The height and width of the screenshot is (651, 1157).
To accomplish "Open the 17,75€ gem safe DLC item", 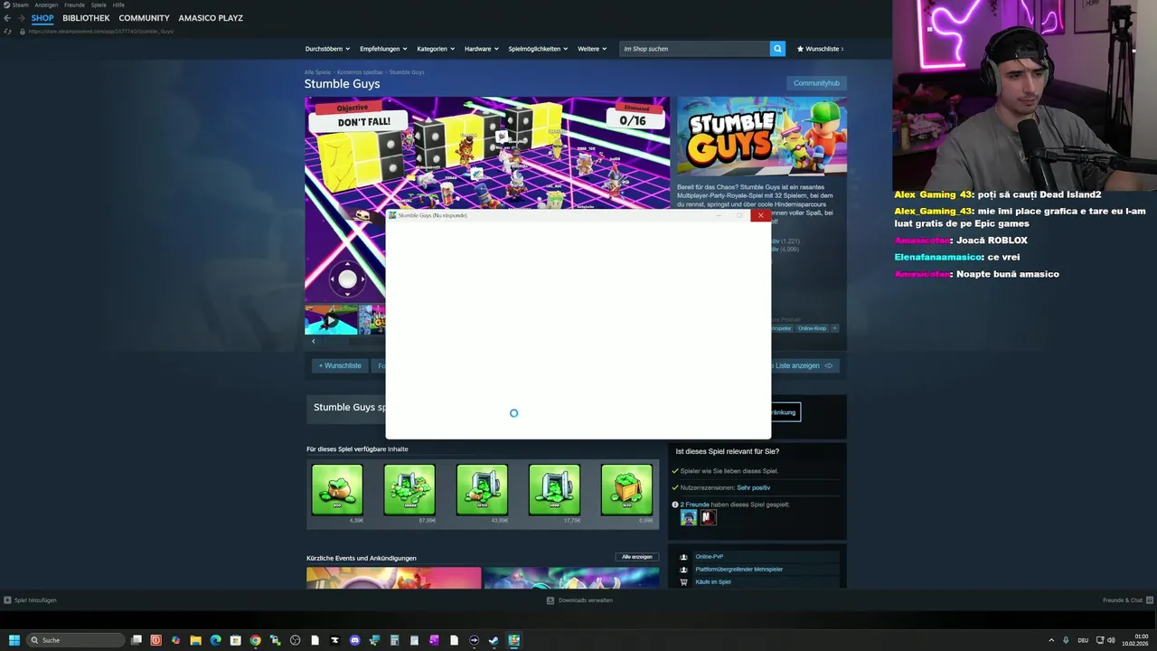I will [x=554, y=489].
